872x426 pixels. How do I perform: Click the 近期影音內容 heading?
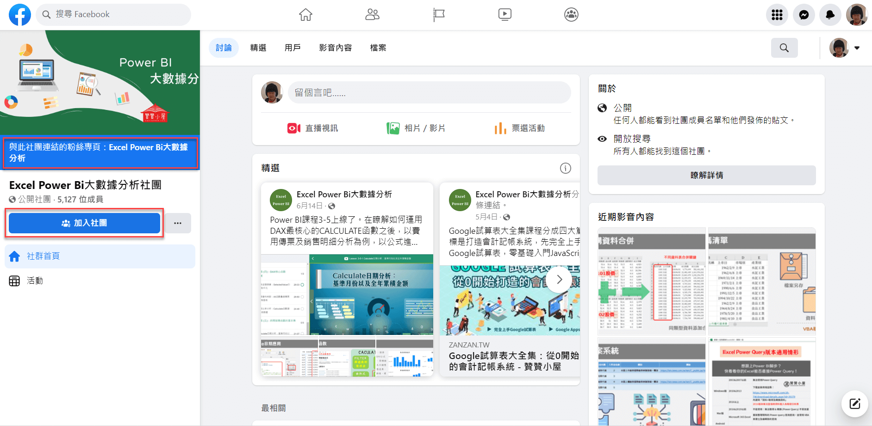[x=626, y=217]
